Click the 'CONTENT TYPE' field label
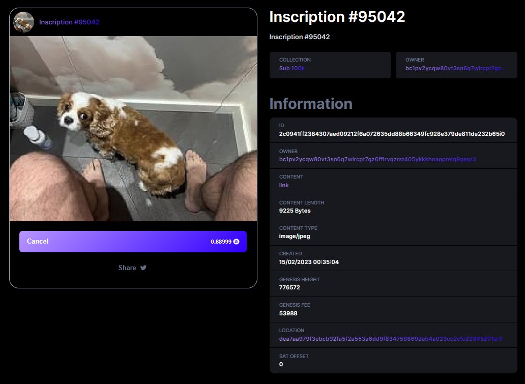This screenshot has width=525, height=384. [x=298, y=228]
